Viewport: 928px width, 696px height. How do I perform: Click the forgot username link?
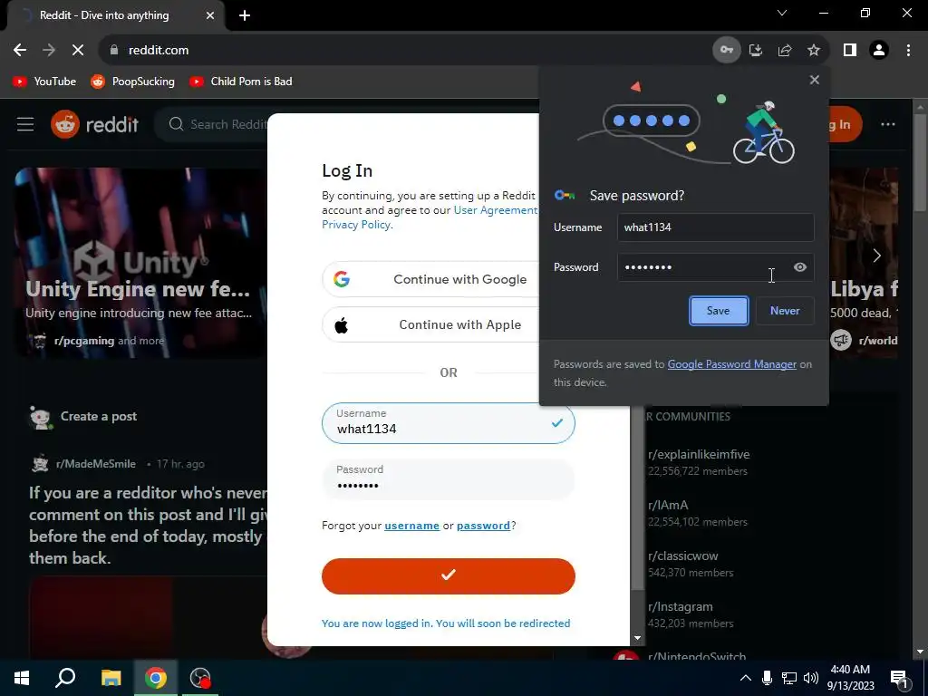[412, 526]
